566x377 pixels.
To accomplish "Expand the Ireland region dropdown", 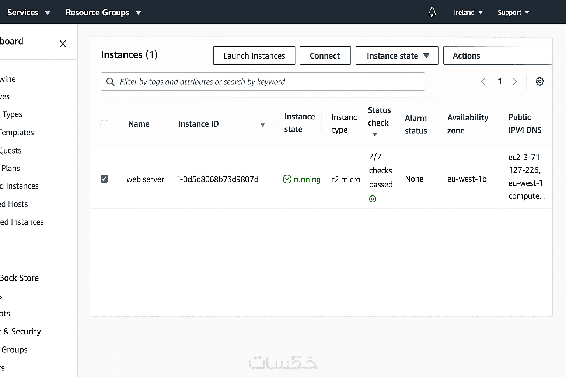I will pyautogui.click(x=468, y=13).
